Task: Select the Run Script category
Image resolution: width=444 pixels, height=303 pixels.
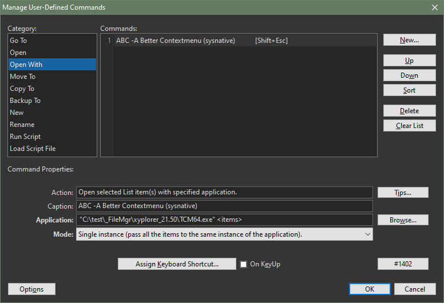Action: pos(52,137)
